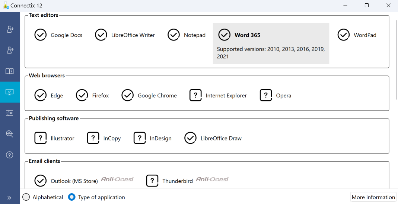Select the monitor checkmark sidebar icon
This screenshot has width=398, height=204.
click(x=10, y=92)
